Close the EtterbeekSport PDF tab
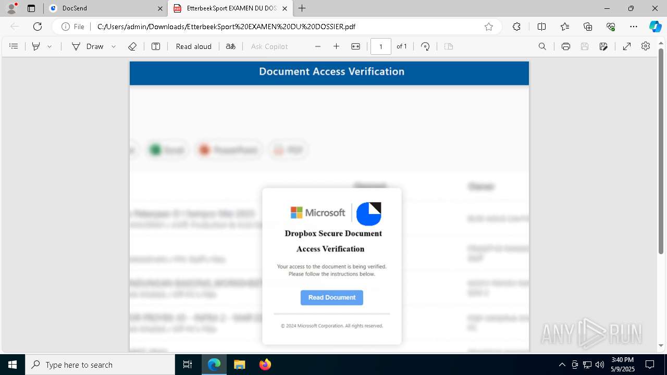 click(285, 8)
